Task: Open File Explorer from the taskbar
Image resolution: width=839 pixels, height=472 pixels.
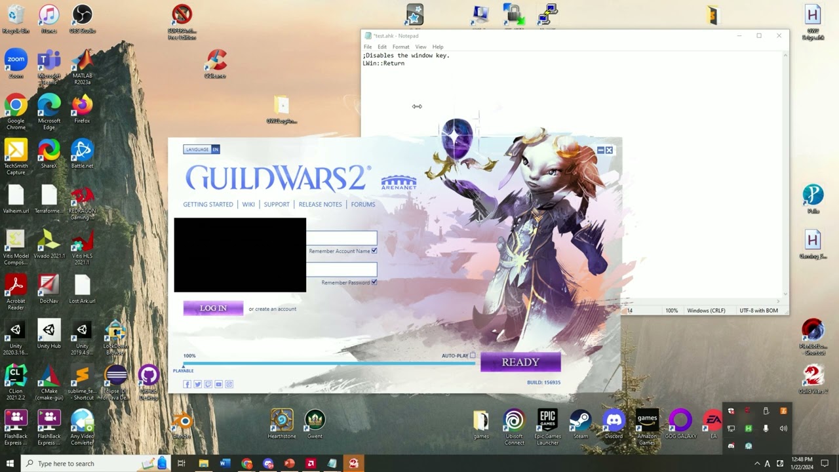Action: click(x=204, y=463)
